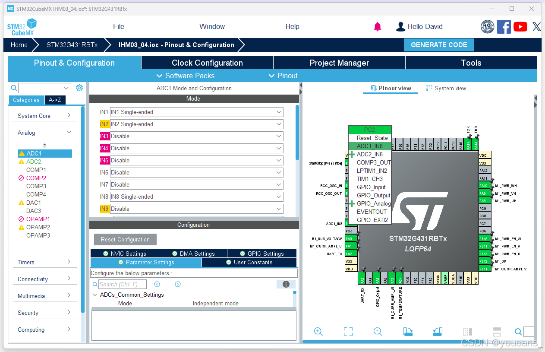The height and width of the screenshot is (352, 545).
Task: Open the IN4 mode dropdown
Action: coord(197,148)
